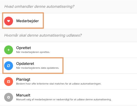Screen dimensions: 137x107
Task: Click the green plus Oprettet icon
Action: pos(9,50)
